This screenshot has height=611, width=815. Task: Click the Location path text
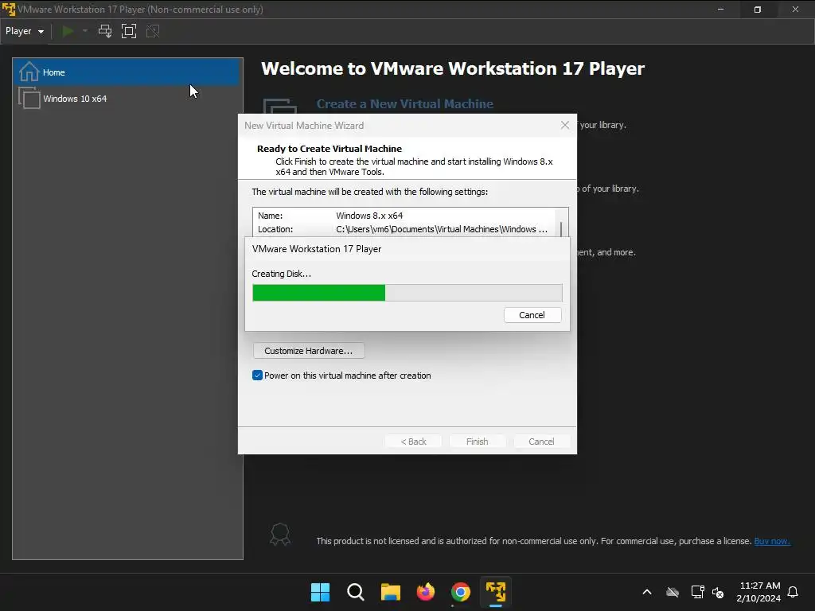[441, 229]
